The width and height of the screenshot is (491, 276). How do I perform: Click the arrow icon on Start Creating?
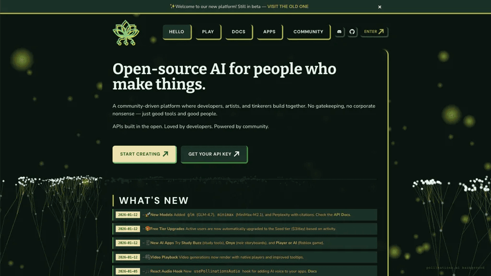point(165,154)
